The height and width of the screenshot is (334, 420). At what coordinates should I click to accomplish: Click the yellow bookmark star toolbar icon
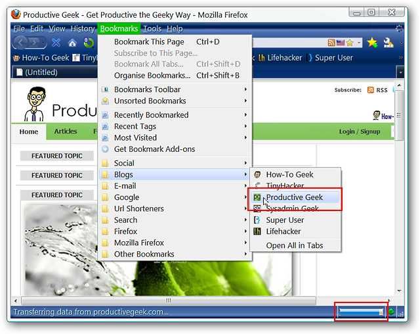(x=372, y=43)
